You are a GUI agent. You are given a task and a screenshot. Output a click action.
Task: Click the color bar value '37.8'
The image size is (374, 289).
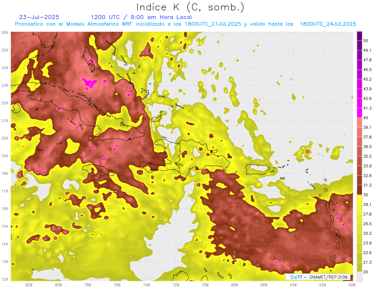(x=367, y=137)
